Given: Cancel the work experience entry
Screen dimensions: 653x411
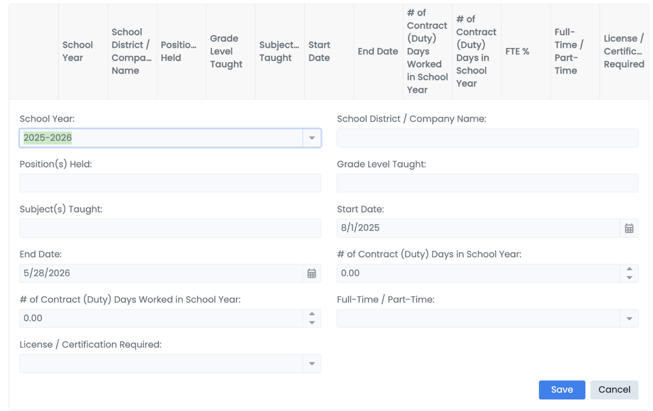Looking at the screenshot, I should click(x=614, y=390).
